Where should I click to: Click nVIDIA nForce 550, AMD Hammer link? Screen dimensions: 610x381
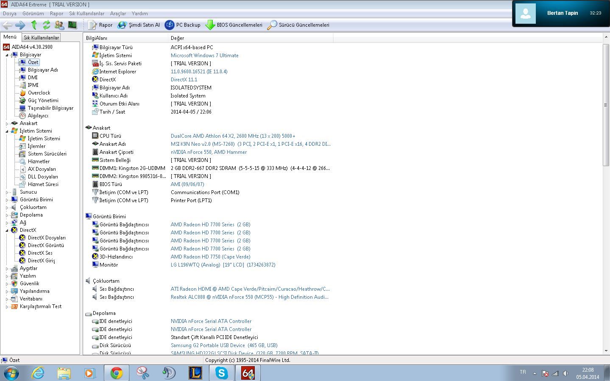click(x=209, y=152)
